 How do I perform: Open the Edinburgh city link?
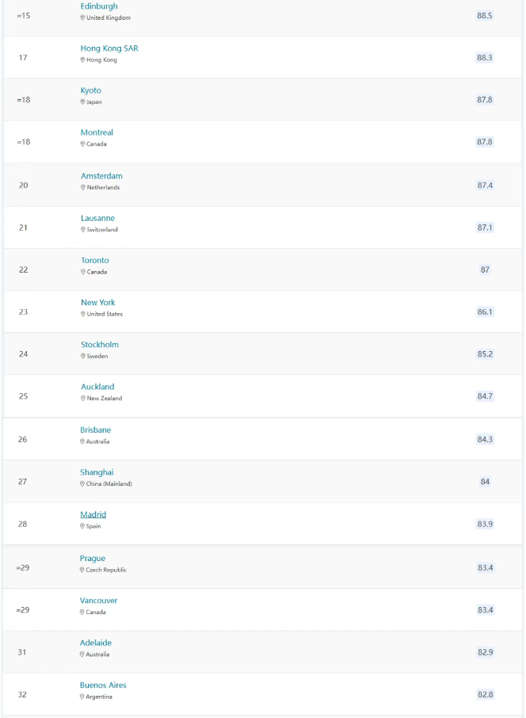click(x=99, y=6)
